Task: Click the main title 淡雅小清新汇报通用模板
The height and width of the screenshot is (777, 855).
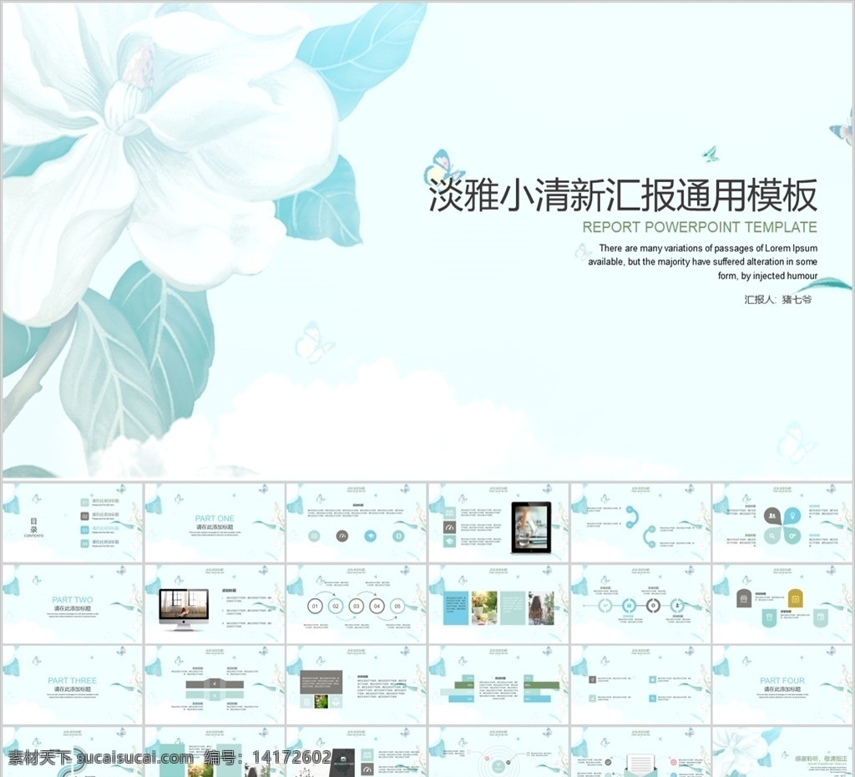Action: coord(623,196)
